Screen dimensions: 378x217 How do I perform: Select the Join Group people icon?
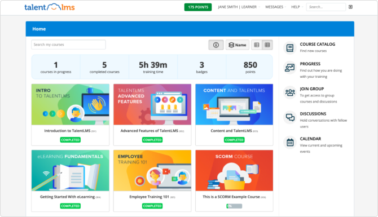click(290, 92)
